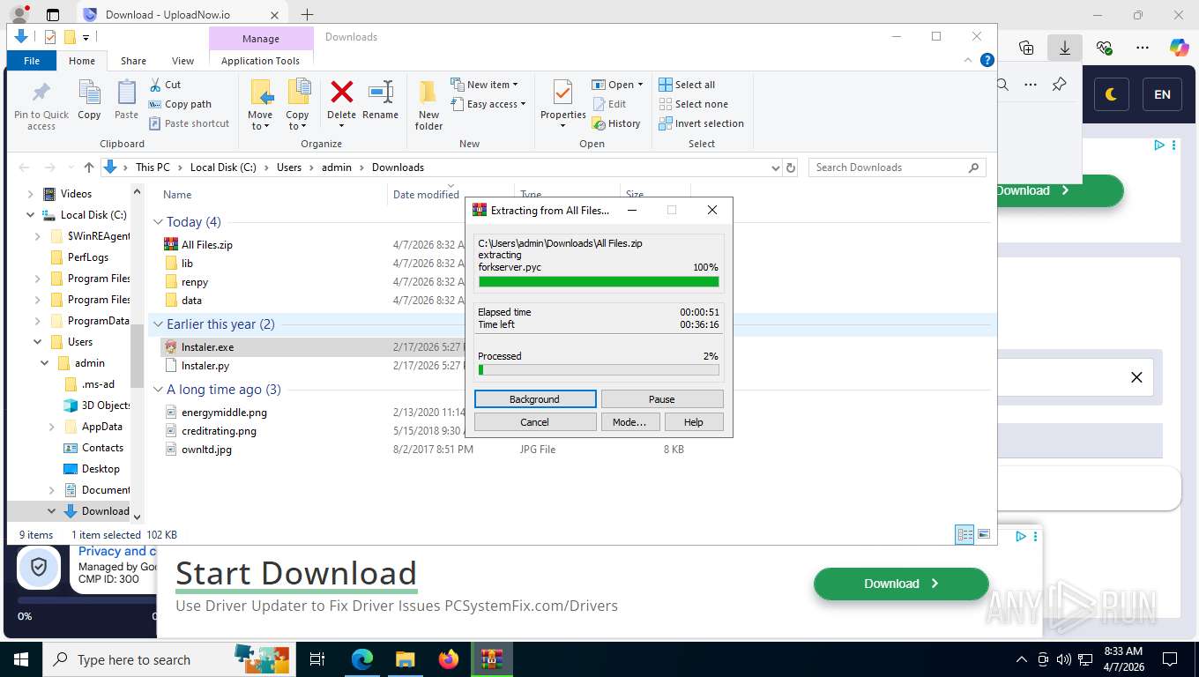
Task: Open New item dropdown
Action: (484, 85)
